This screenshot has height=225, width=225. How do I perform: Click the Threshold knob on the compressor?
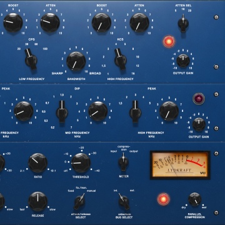click(81, 163)
